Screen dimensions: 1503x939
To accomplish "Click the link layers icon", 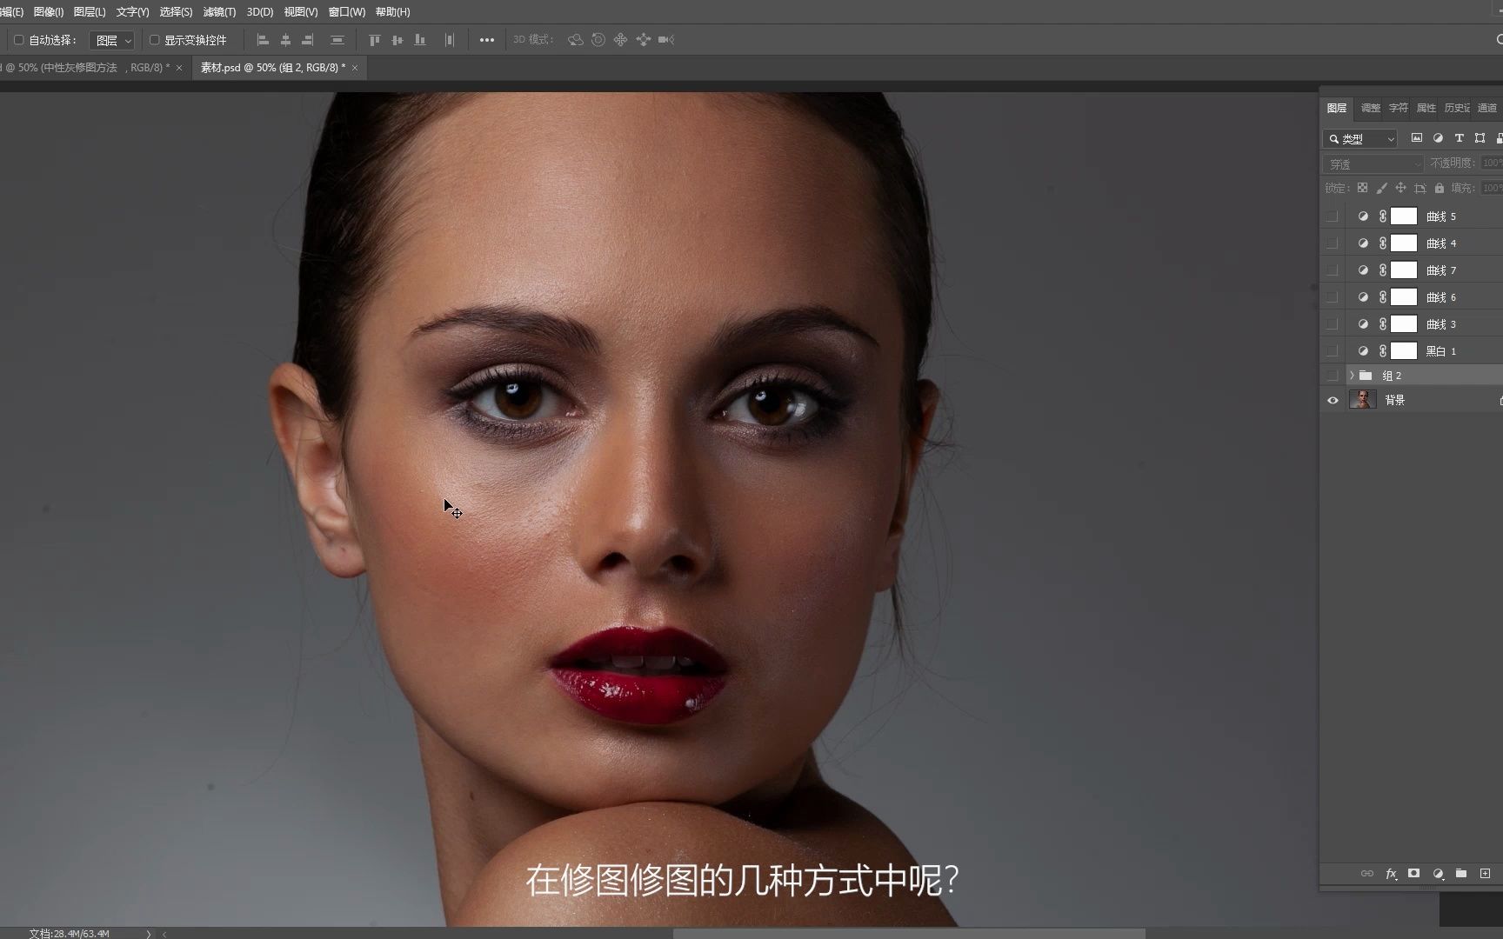I will click(x=1367, y=874).
